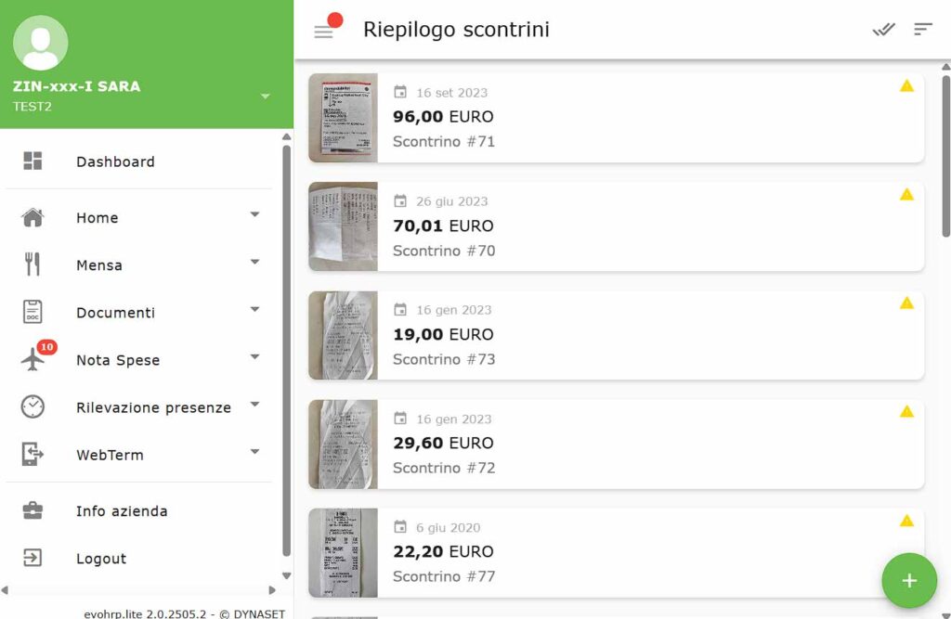Viewport: 951px width, 619px height.
Task: Select the Info azienda briefcase icon
Action: (33, 510)
